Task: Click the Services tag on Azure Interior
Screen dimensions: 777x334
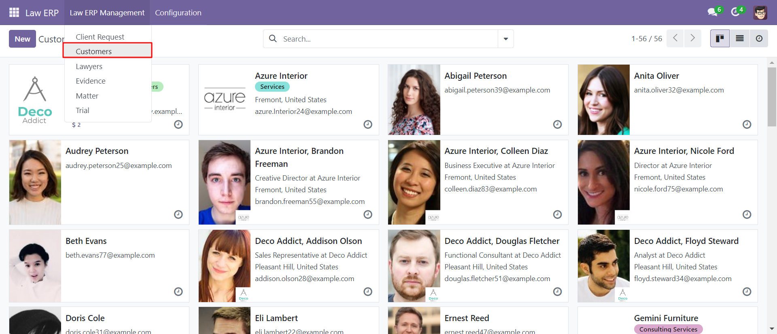Action: coord(272,86)
